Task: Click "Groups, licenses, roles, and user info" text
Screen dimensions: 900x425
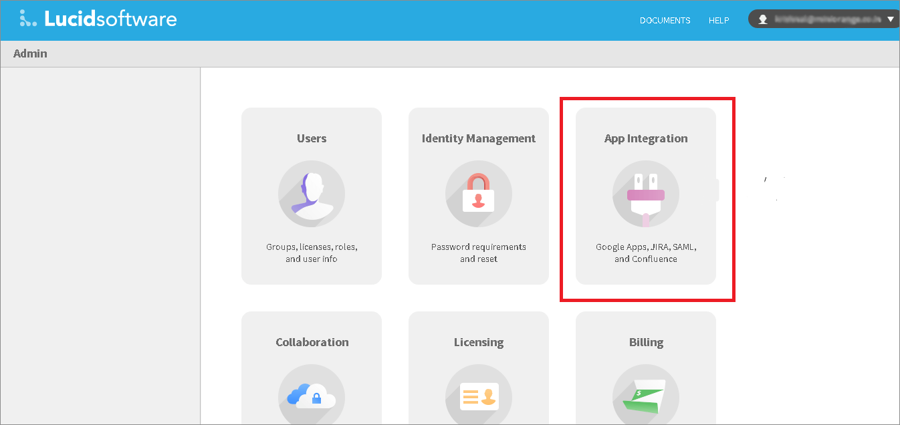Action: click(x=312, y=253)
